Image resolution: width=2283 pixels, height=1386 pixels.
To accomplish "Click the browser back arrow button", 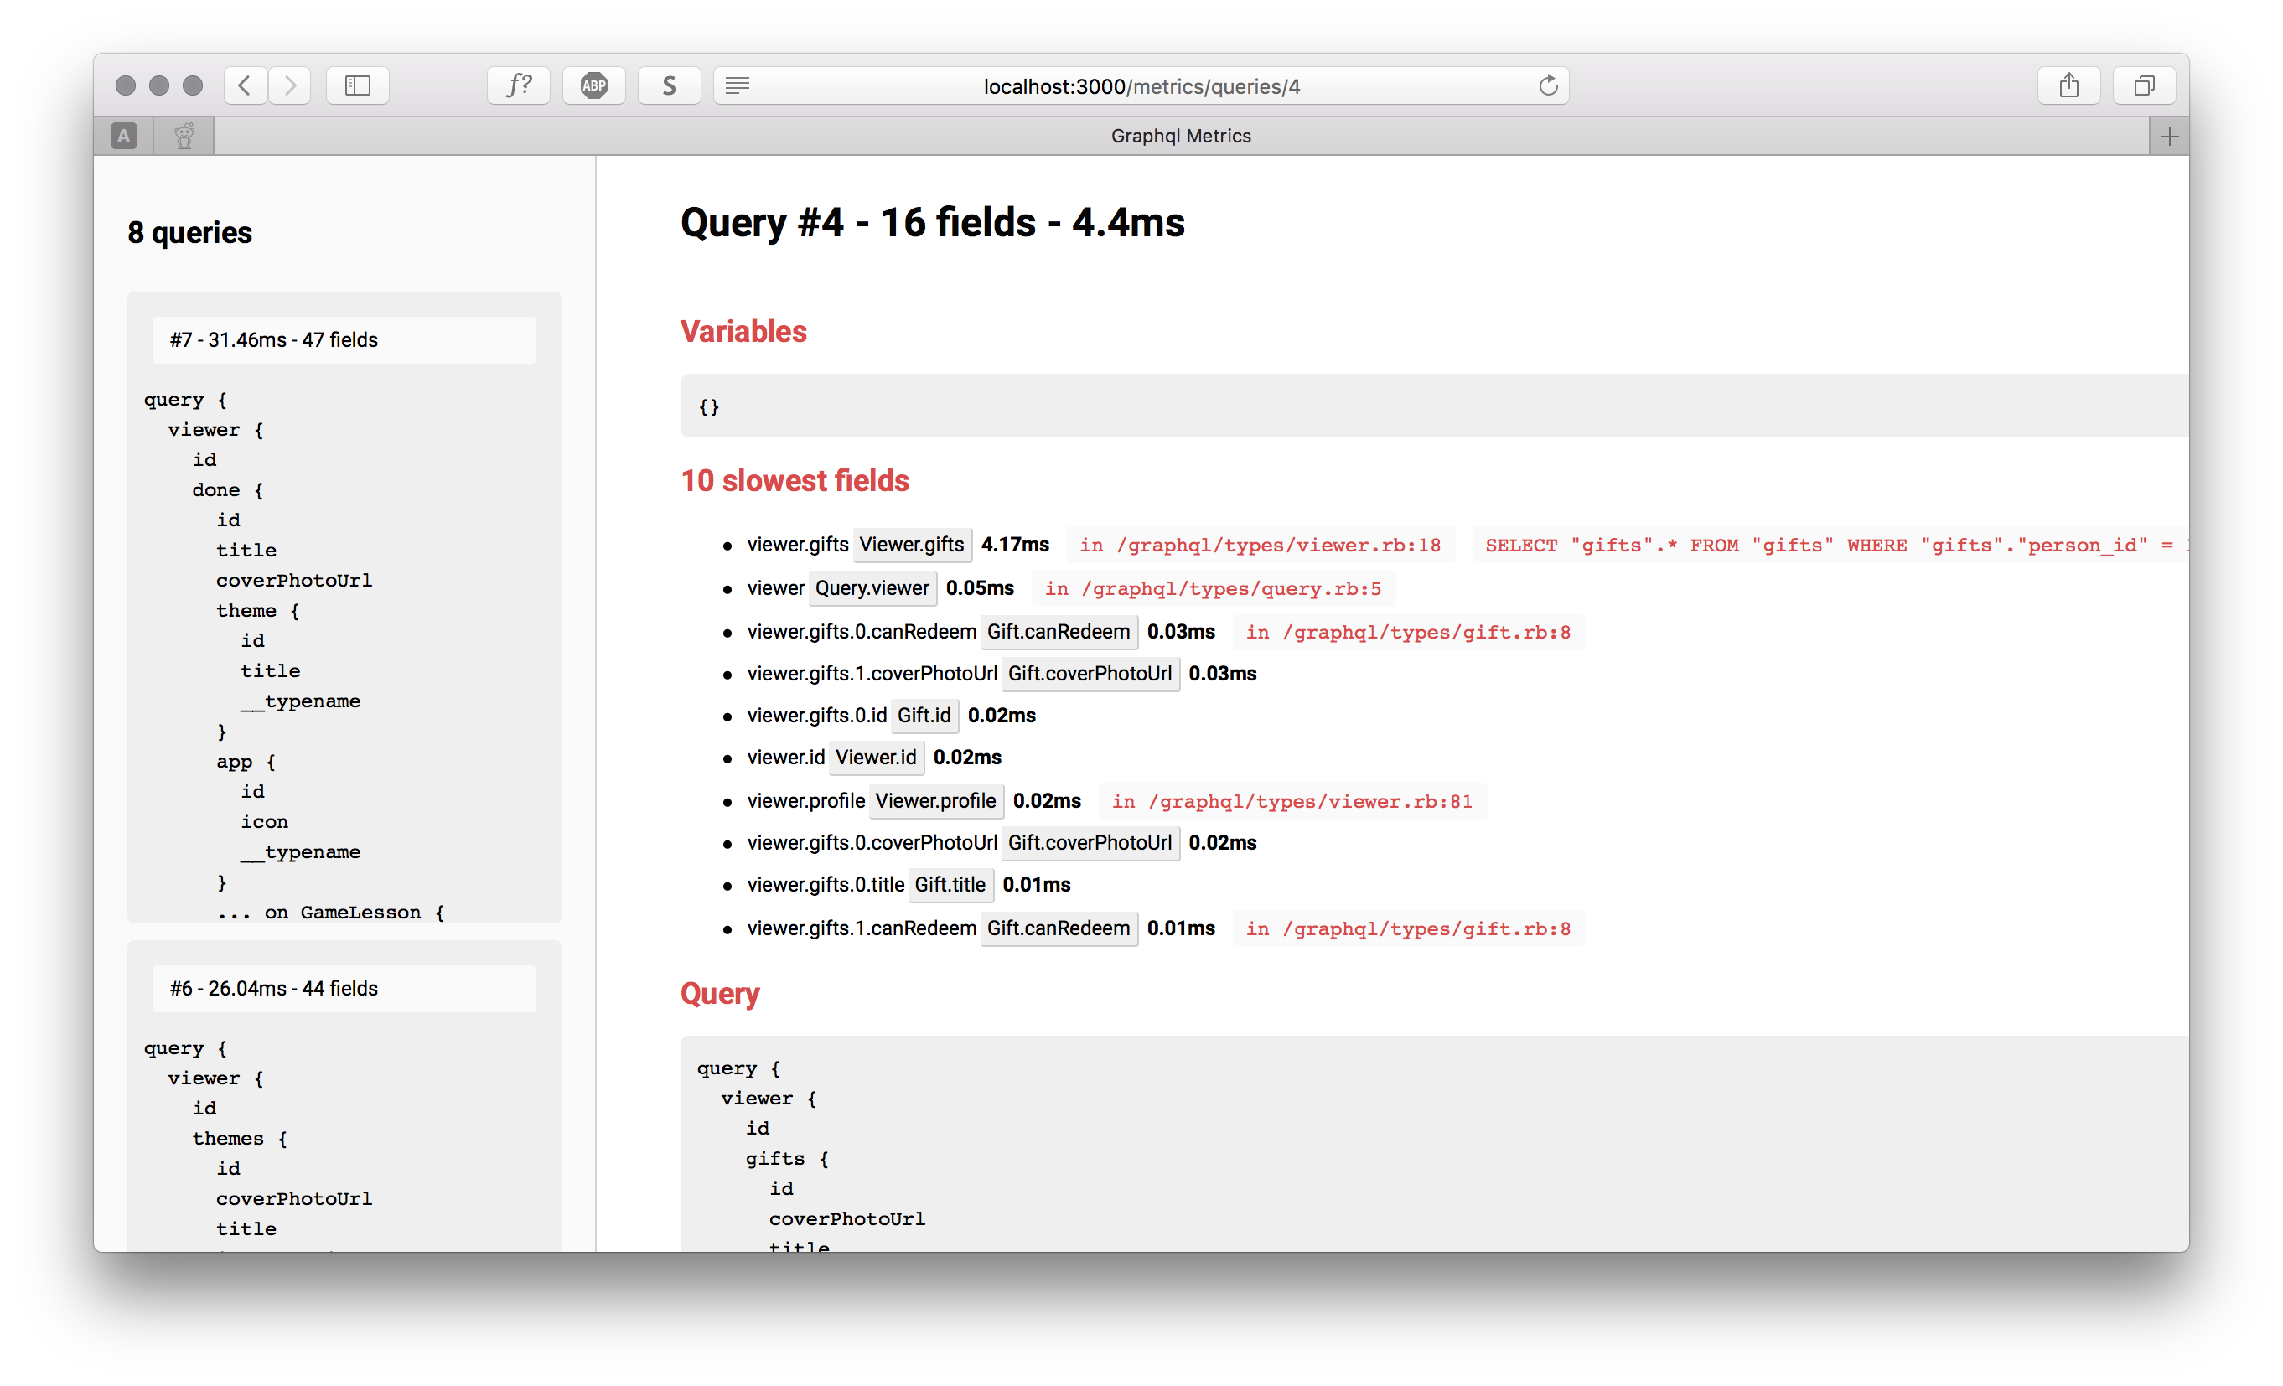I will (x=245, y=86).
